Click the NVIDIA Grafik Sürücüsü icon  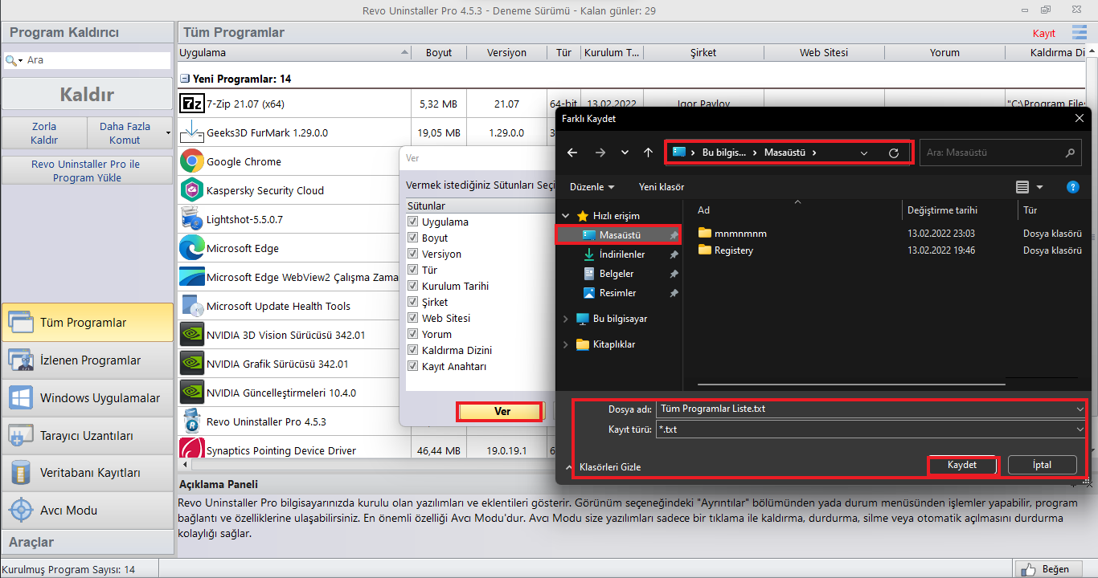[x=192, y=364]
